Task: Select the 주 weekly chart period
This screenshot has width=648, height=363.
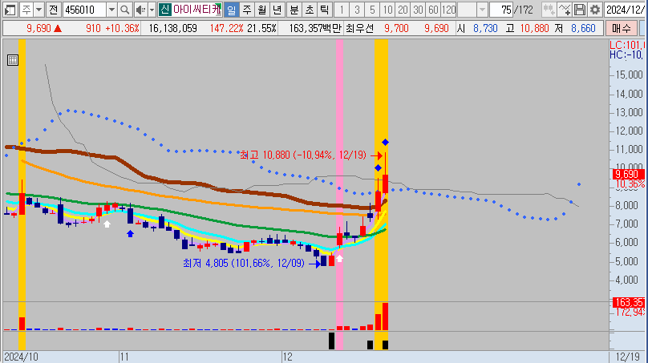Action: point(247,10)
